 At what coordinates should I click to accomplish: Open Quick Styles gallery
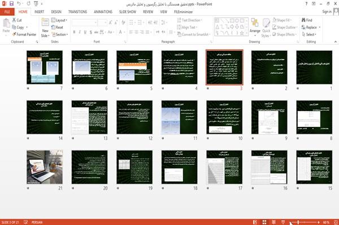point(266,28)
